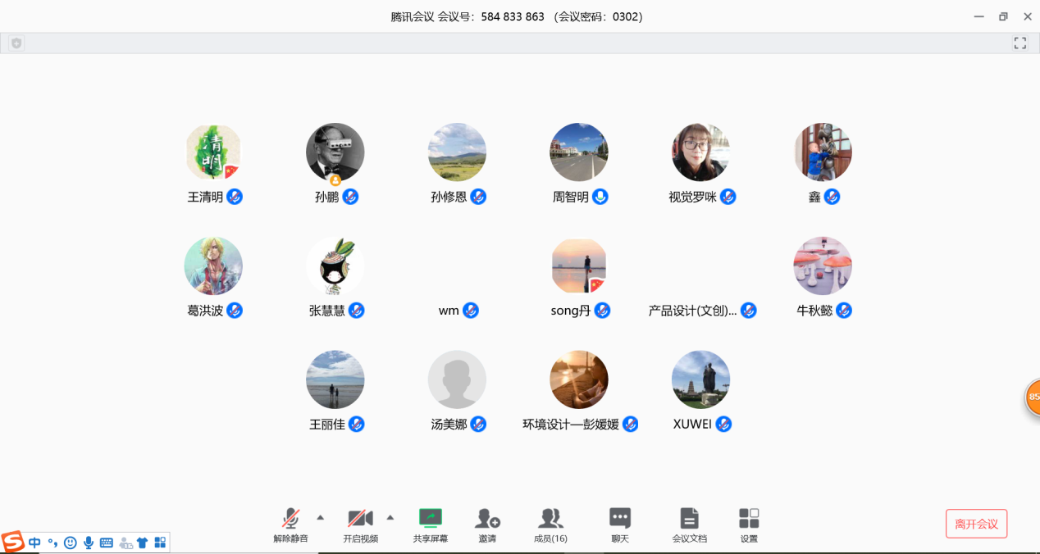
Task: Expand audio options arrow beside 解除静音
Action: point(321,517)
